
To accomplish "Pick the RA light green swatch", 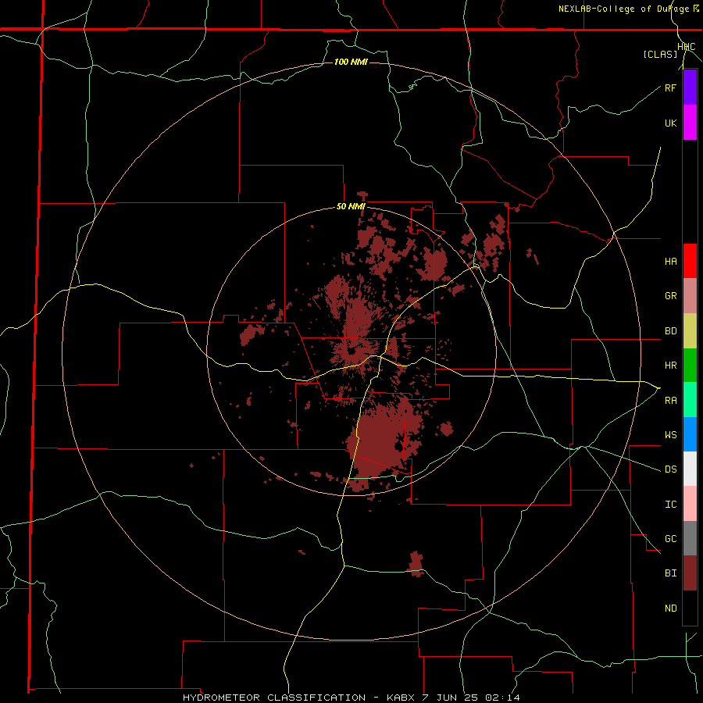I will click(690, 399).
